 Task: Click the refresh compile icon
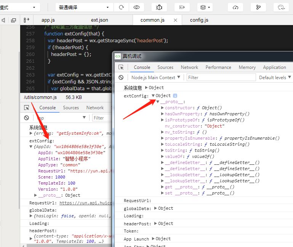[x=121, y=7]
